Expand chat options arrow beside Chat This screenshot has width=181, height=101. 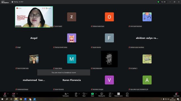(79, 94)
